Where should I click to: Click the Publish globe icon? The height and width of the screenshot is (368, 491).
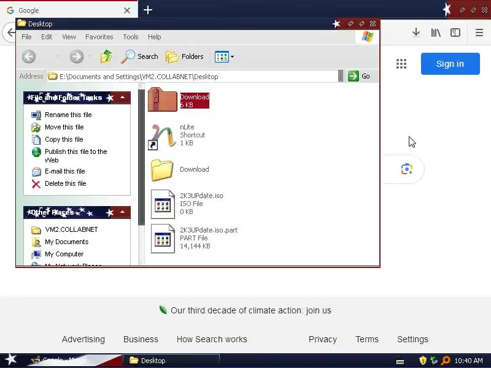click(36, 152)
